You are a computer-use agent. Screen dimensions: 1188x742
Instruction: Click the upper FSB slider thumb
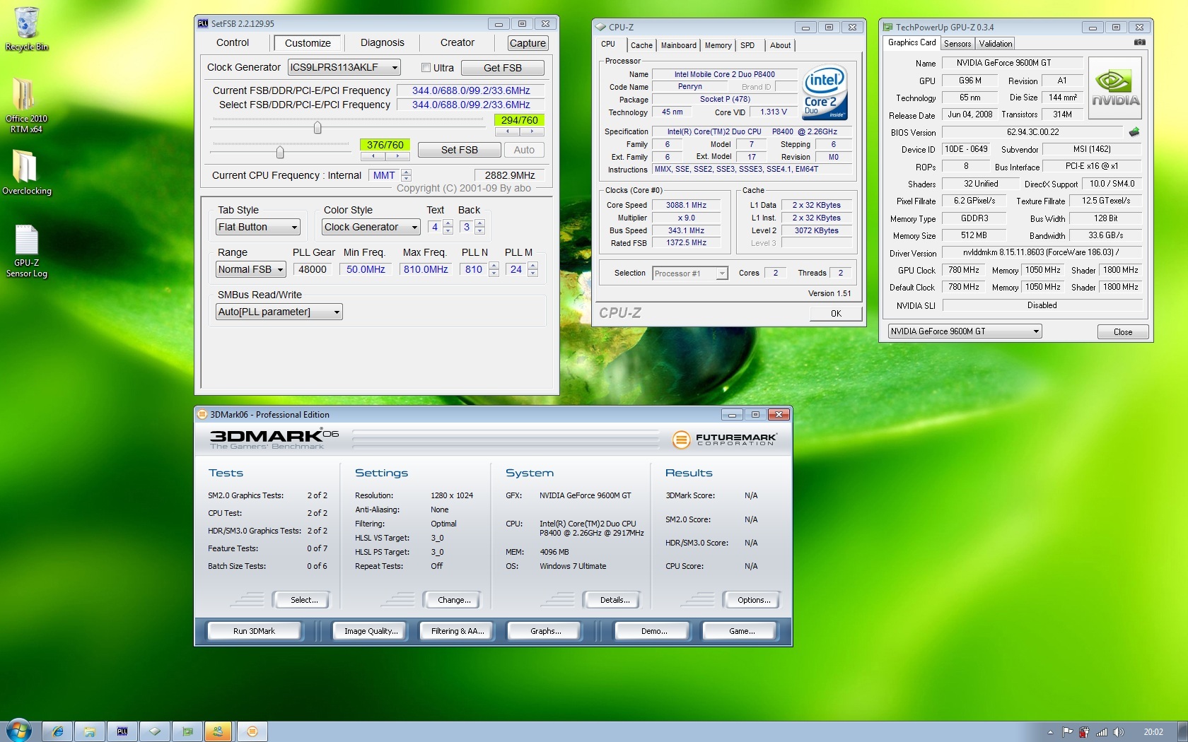coord(318,127)
